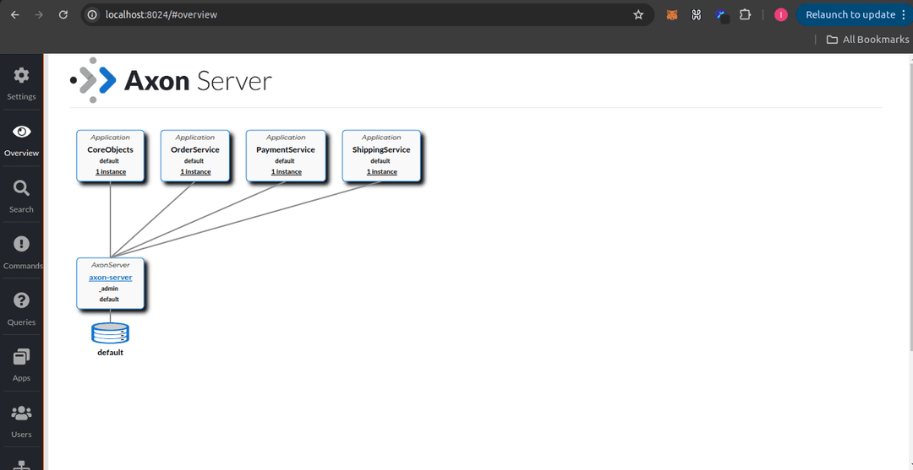
Task: Open the Commands exclamation icon
Action: click(x=21, y=245)
